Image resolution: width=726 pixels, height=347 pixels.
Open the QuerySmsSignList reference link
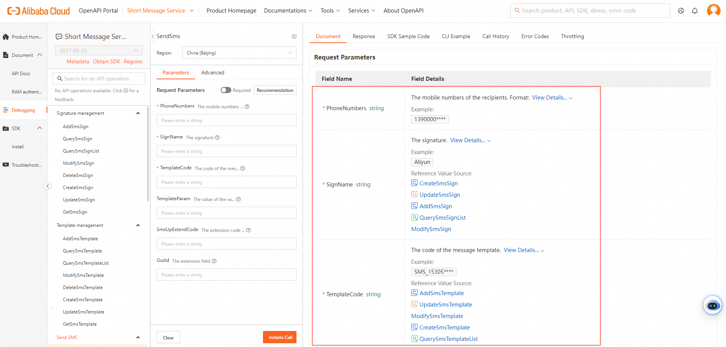click(x=442, y=218)
